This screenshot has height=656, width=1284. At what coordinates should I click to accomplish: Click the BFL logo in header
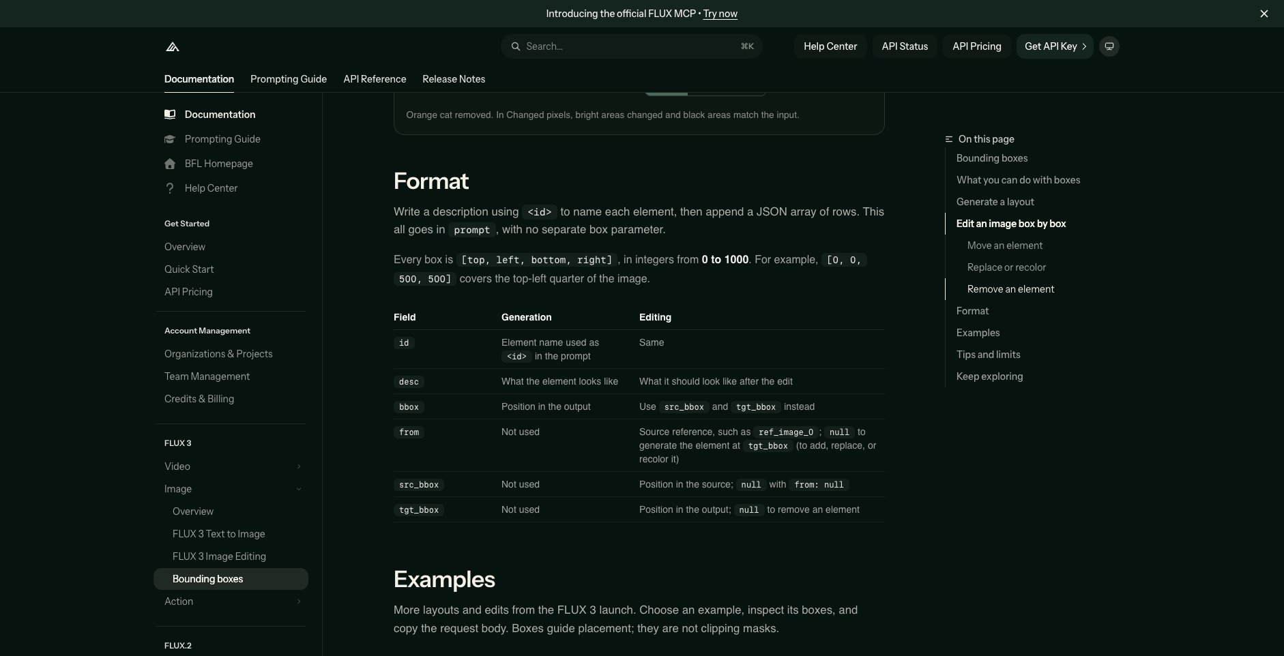tap(173, 46)
